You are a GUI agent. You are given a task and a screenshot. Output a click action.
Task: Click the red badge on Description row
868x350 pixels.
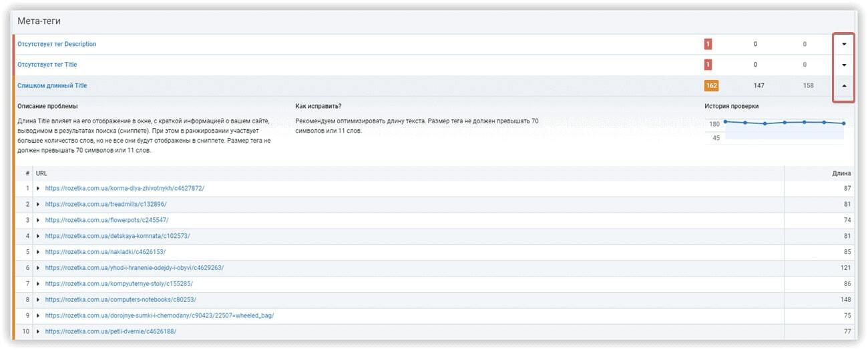(x=708, y=44)
